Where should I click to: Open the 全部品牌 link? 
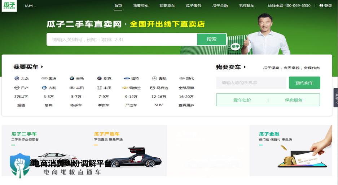pyautogui.click(x=186, y=88)
